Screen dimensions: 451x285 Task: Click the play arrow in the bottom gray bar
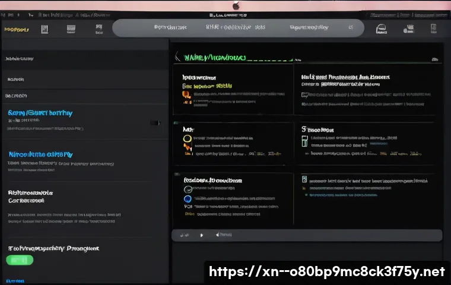pyautogui.click(x=202, y=235)
